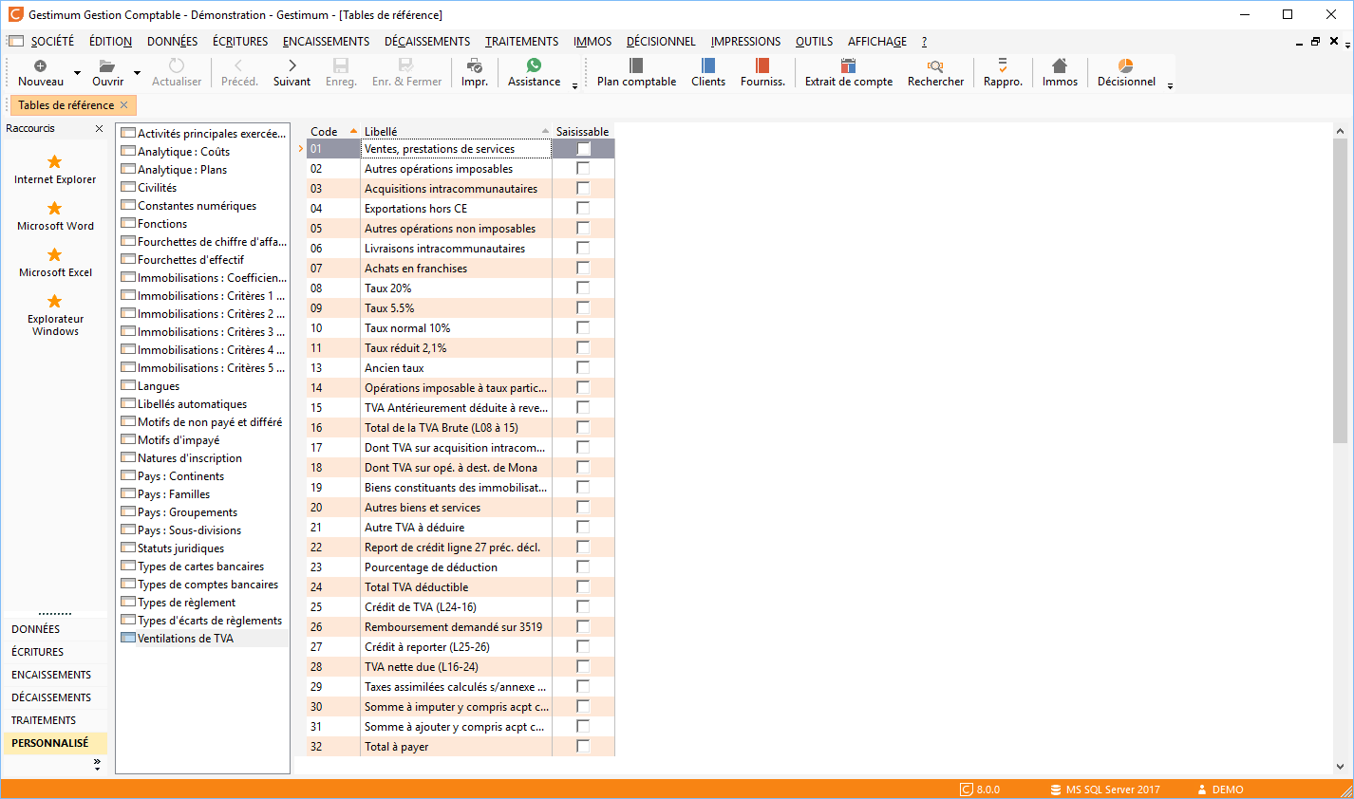Click the Nouveau toolbar icon
The image size is (1354, 799).
click(41, 65)
